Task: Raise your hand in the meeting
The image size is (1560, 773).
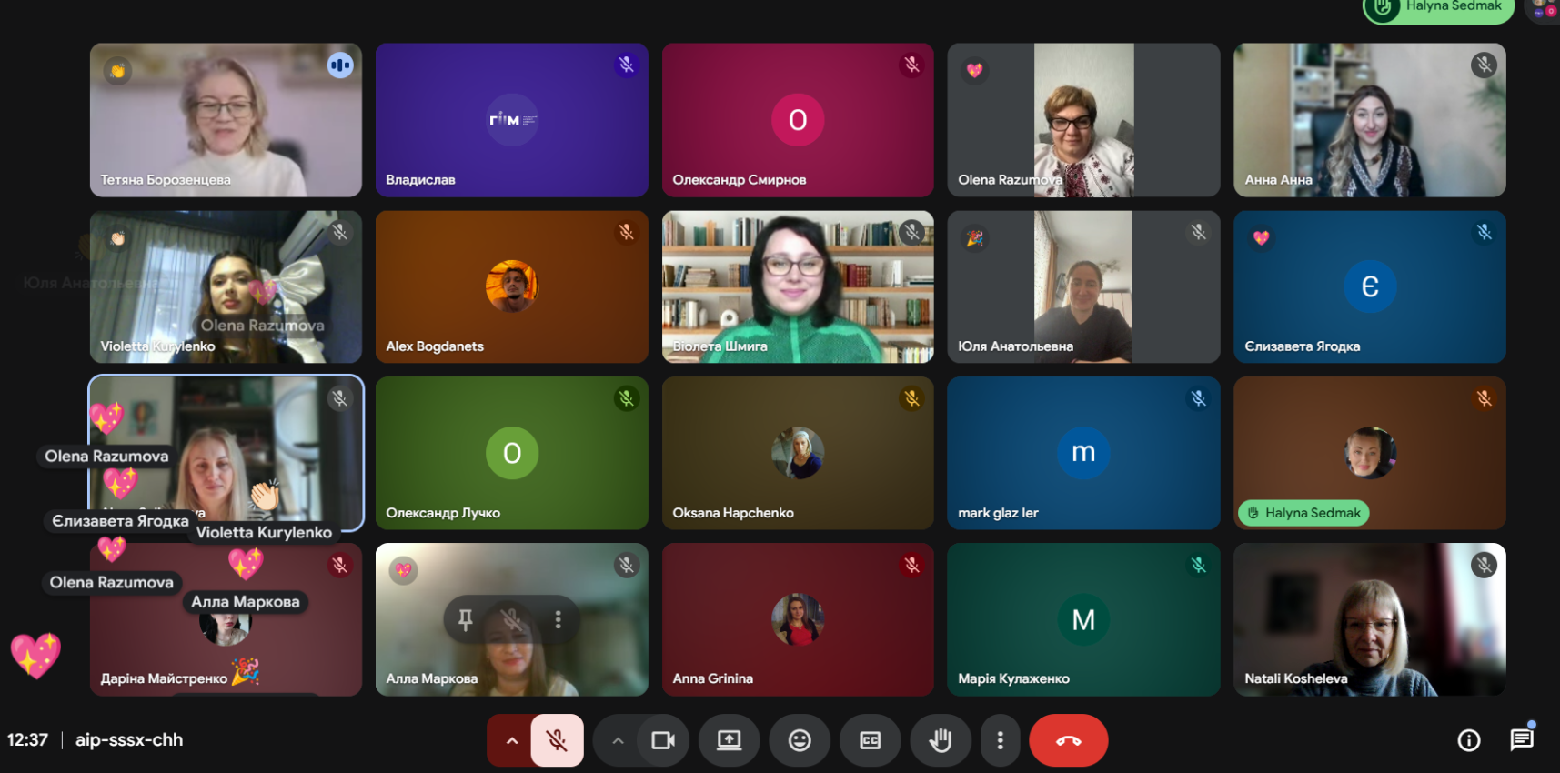Action: pyautogui.click(x=940, y=740)
